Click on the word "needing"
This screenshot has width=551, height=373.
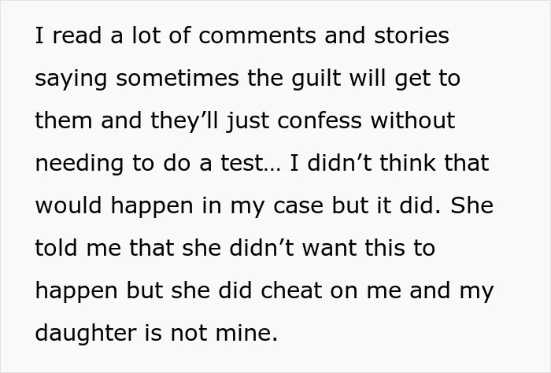pyautogui.click(x=80, y=164)
